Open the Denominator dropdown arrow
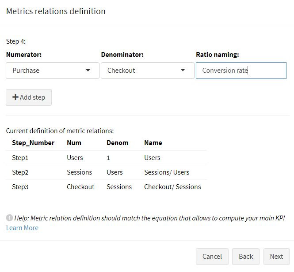294x272 pixels. (183, 70)
